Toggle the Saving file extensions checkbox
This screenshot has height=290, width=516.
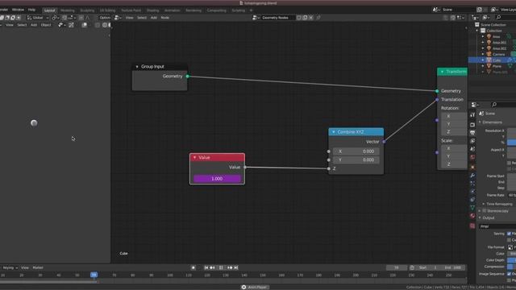coord(509,234)
